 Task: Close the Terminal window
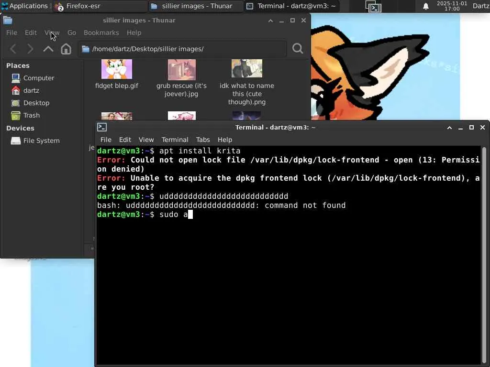(x=482, y=128)
